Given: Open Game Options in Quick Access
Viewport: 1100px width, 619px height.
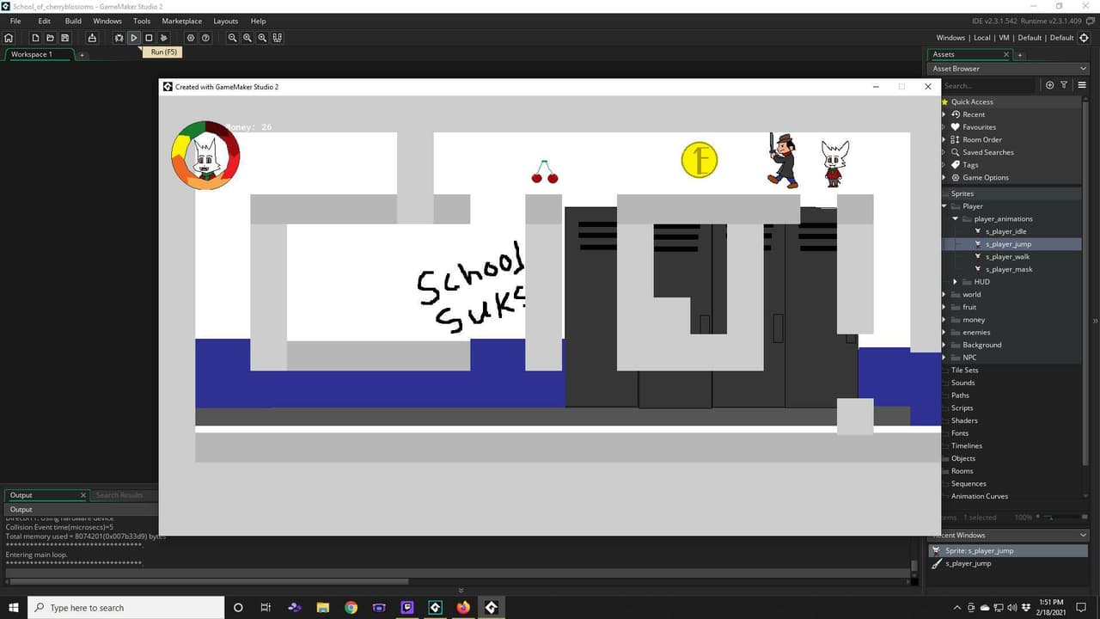Looking at the screenshot, I should coord(985,178).
